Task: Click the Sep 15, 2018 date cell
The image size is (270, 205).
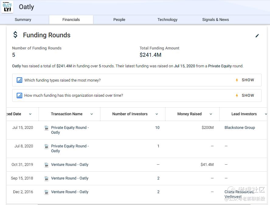Action: [22, 178]
